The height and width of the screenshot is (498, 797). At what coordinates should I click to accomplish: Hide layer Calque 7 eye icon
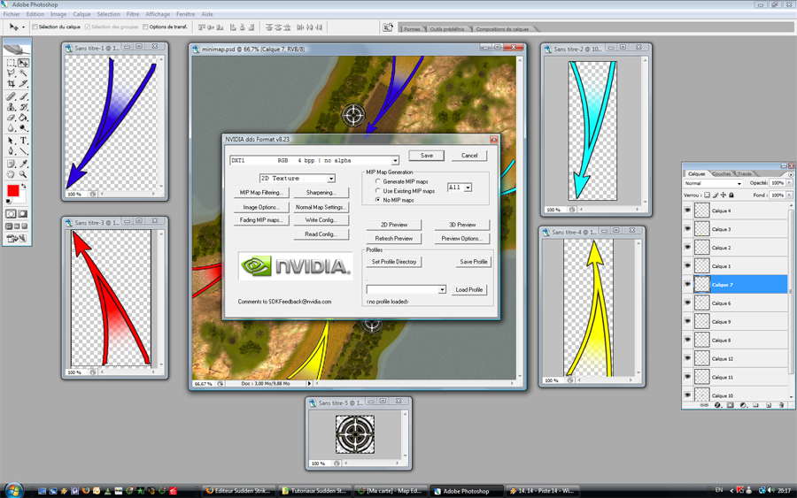pyautogui.click(x=688, y=284)
